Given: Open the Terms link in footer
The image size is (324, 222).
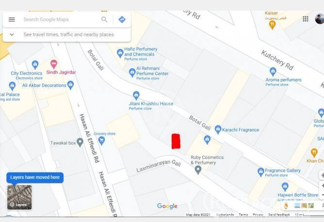Looking at the screenshot, I should (x=243, y=215).
